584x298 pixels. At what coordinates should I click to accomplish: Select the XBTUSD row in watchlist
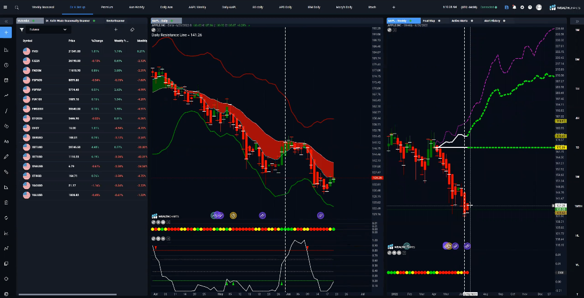click(x=84, y=147)
